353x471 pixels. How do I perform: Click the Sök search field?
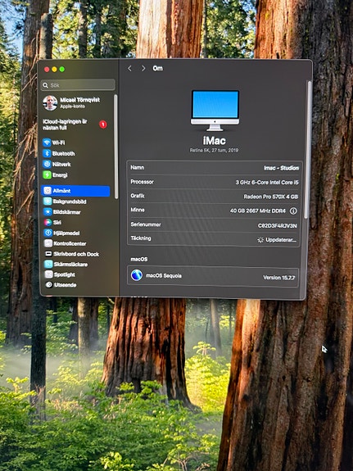pos(78,85)
